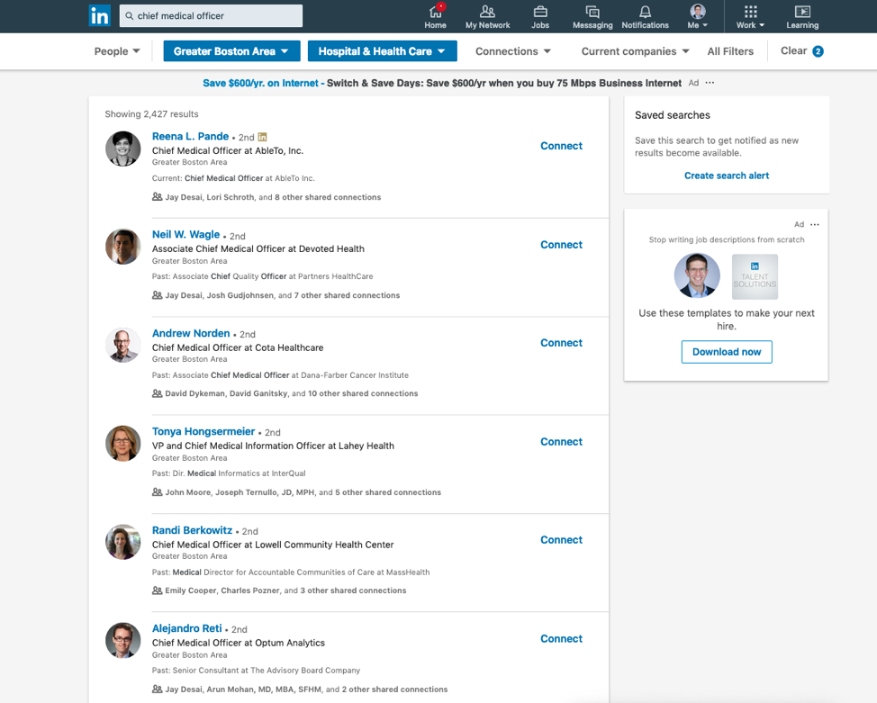Screen dimensions: 877x703
Task: Click Download now in the Talent Solutions ad
Action: pos(727,352)
